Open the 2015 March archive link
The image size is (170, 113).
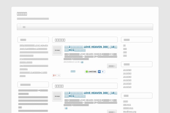127,80
